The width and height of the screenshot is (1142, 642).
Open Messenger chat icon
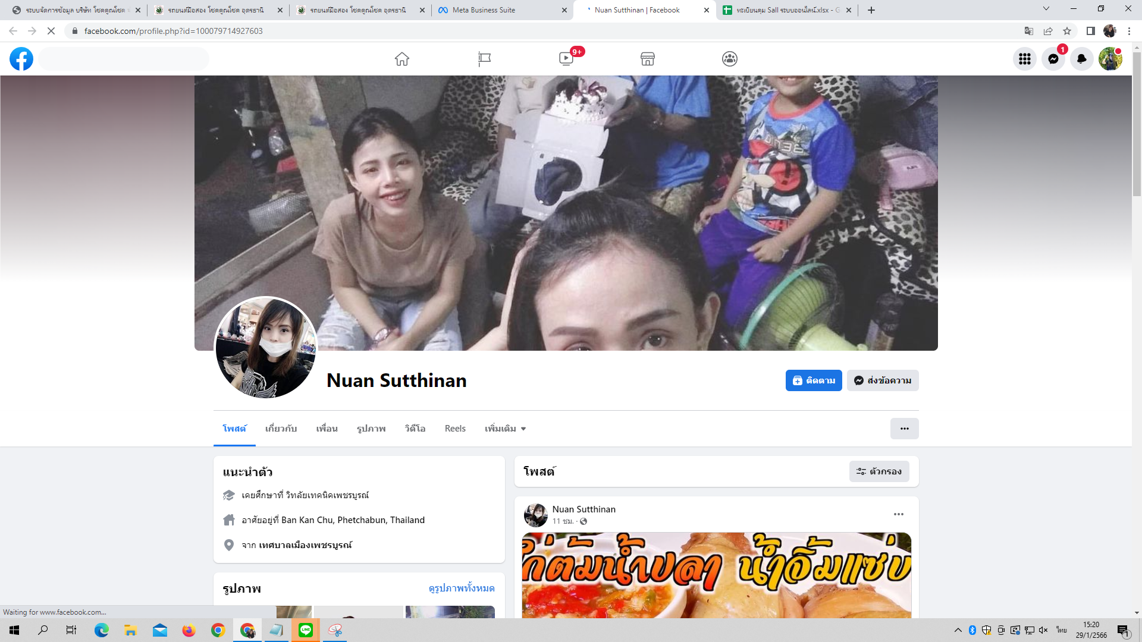click(x=1053, y=59)
